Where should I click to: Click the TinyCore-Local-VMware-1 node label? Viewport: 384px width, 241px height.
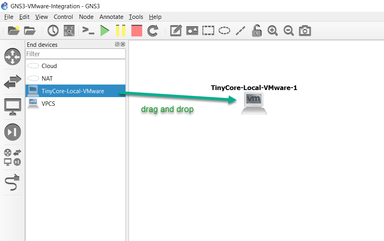(x=254, y=88)
